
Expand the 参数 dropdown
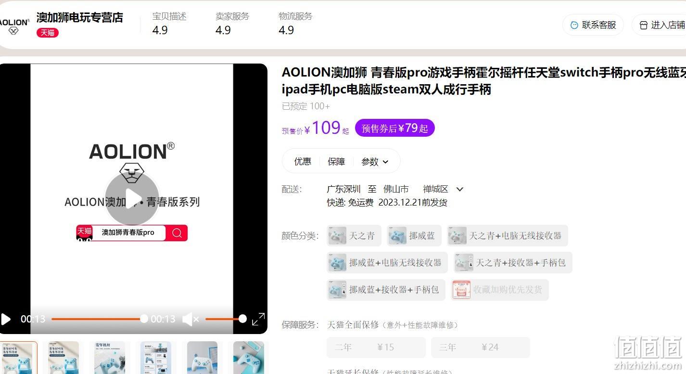click(374, 162)
